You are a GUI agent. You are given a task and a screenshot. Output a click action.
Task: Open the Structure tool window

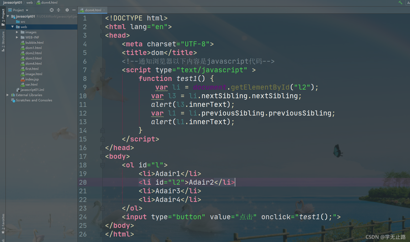3,41
